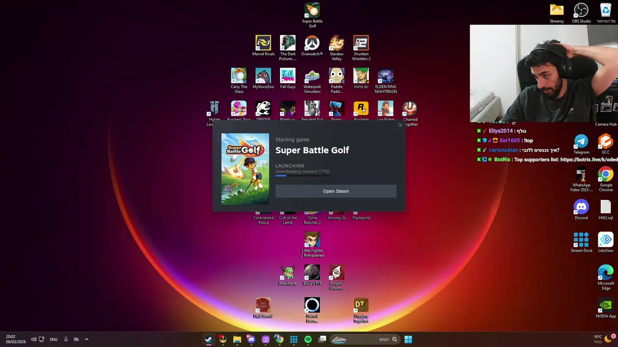The height and width of the screenshot is (347, 618).
Task: Select the Rockstar launcher desktop icon
Action: tap(361, 111)
